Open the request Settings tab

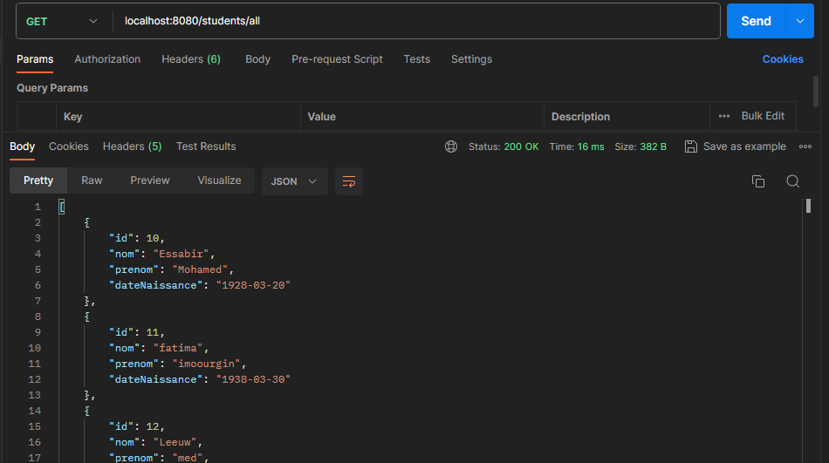click(x=471, y=59)
